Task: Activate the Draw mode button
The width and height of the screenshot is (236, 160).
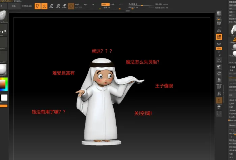Action: click(x=44, y=6)
